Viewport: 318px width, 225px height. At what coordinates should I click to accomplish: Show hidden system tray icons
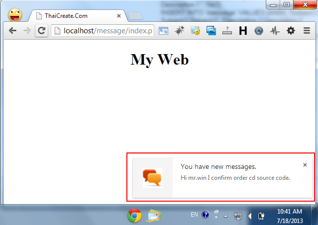click(x=225, y=216)
